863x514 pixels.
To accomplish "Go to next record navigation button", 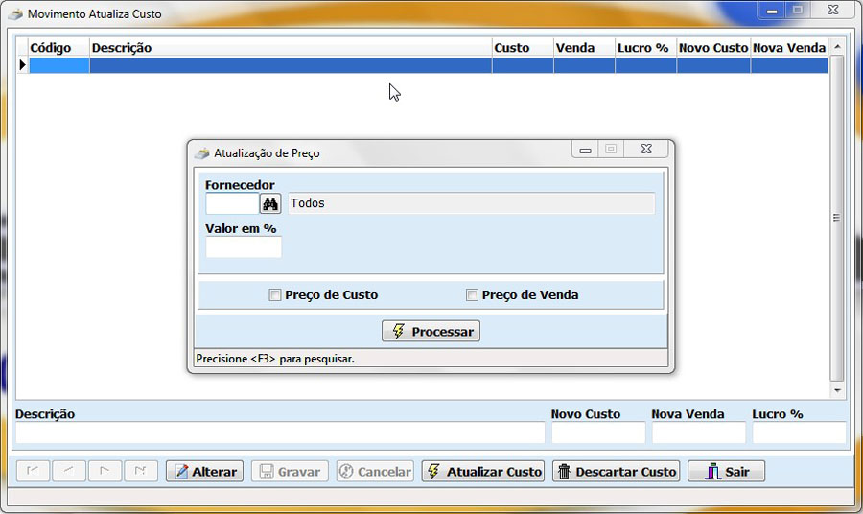I will point(105,471).
